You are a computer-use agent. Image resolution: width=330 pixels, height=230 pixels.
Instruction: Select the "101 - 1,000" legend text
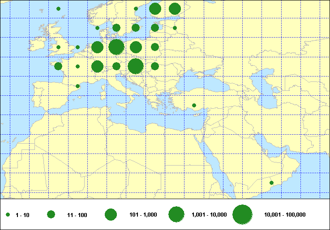[143, 215]
